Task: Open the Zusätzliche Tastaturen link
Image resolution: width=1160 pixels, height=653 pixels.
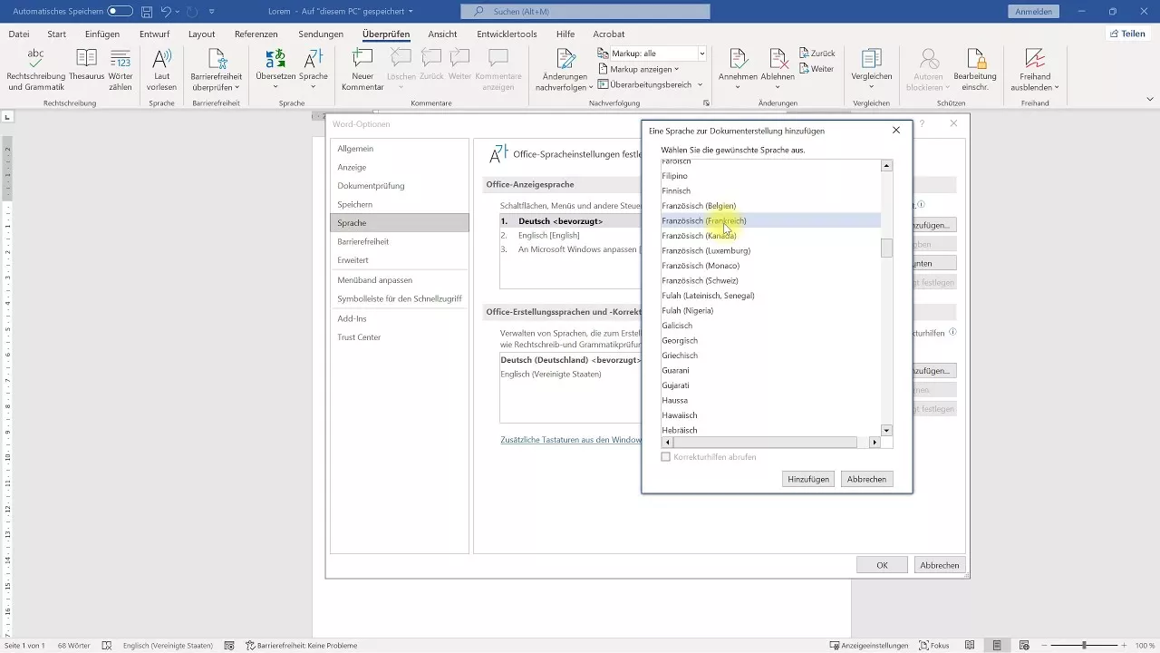Action: coord(570,440)
